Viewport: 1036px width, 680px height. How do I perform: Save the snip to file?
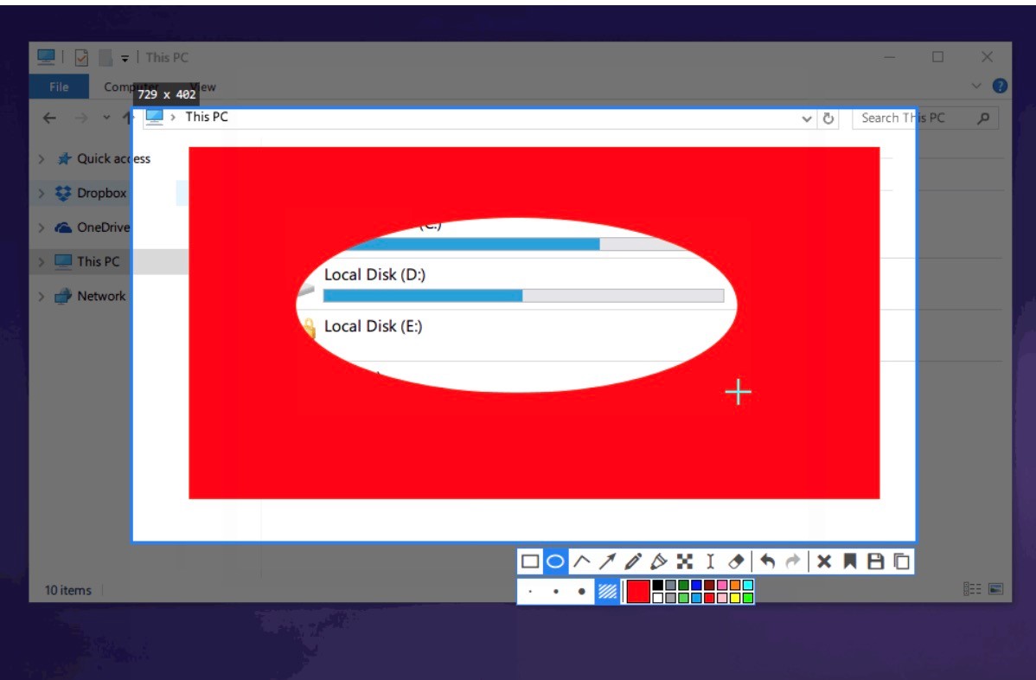click(875, 561)
